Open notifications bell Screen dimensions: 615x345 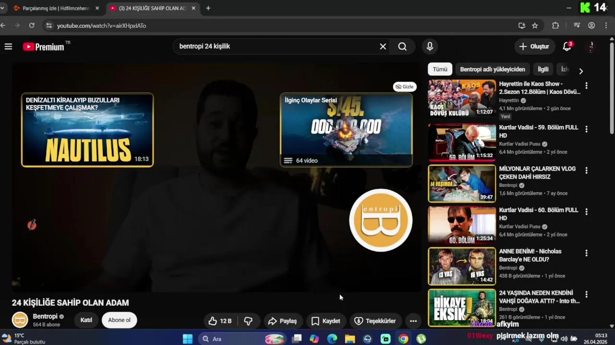tap(567, 46)
